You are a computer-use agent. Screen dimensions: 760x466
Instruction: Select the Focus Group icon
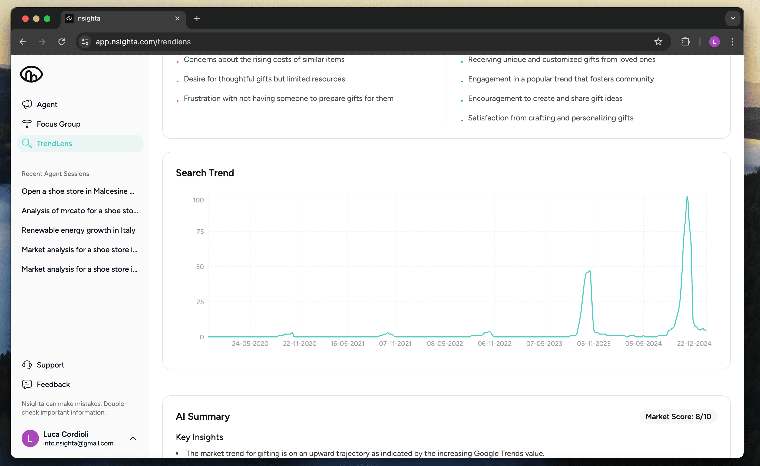click(27, 124)
